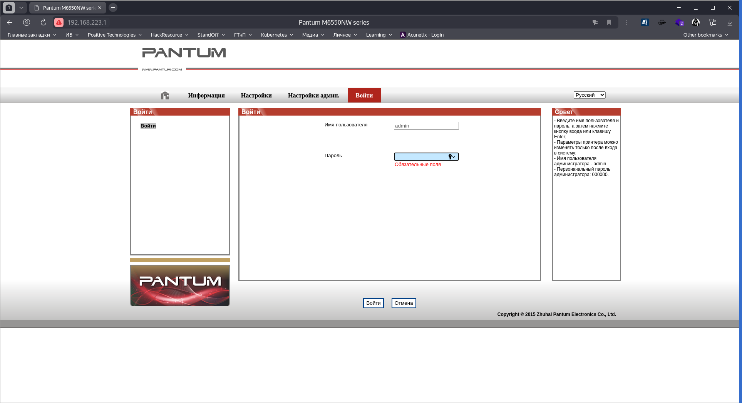Reload the printer page

click(x=44, y=22)
